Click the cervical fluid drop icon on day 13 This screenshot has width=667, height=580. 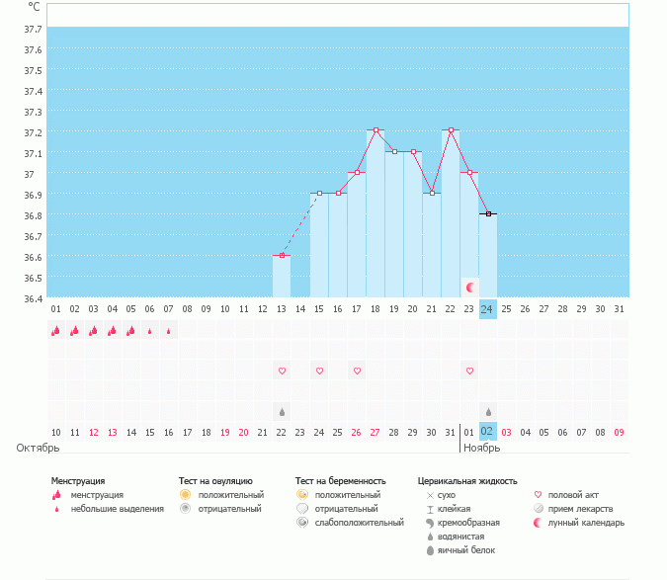(282, 411)
